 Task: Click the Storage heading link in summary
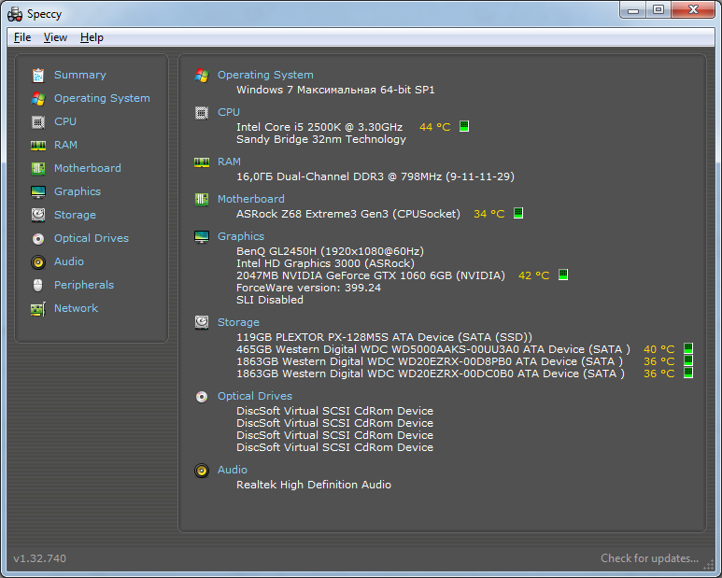pyautogui.click(x=238, y=322)
